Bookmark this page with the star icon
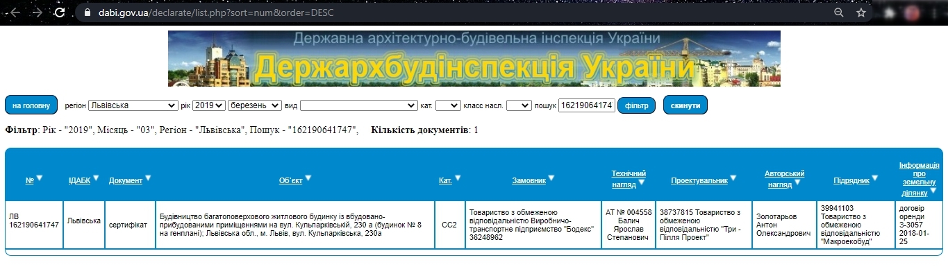The height and width of the screenshot is (276, 948). tap(861, 12)
